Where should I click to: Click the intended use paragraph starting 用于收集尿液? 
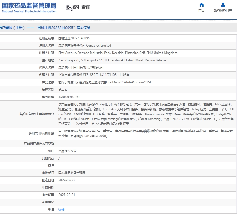point(145,134)
